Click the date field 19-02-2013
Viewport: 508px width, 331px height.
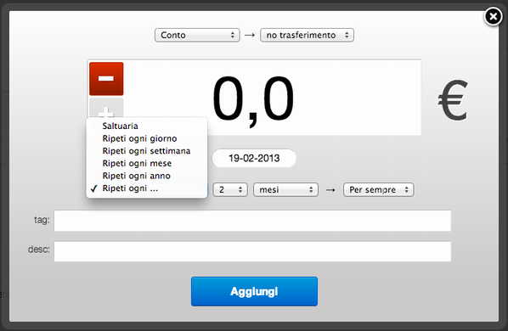[x=254, y=158]
